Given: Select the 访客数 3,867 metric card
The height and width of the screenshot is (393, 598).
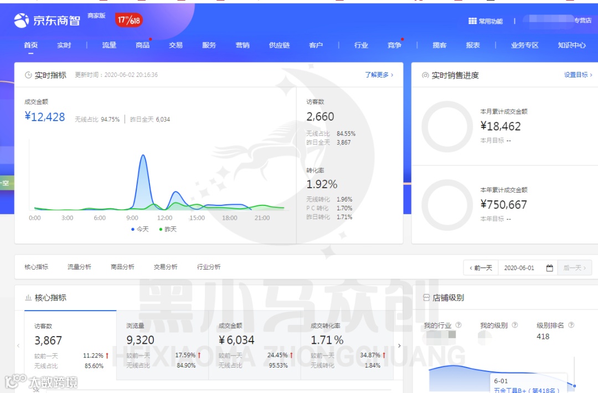Looking at the screenshot, I should pyautogui.click(x=70, y=345).
